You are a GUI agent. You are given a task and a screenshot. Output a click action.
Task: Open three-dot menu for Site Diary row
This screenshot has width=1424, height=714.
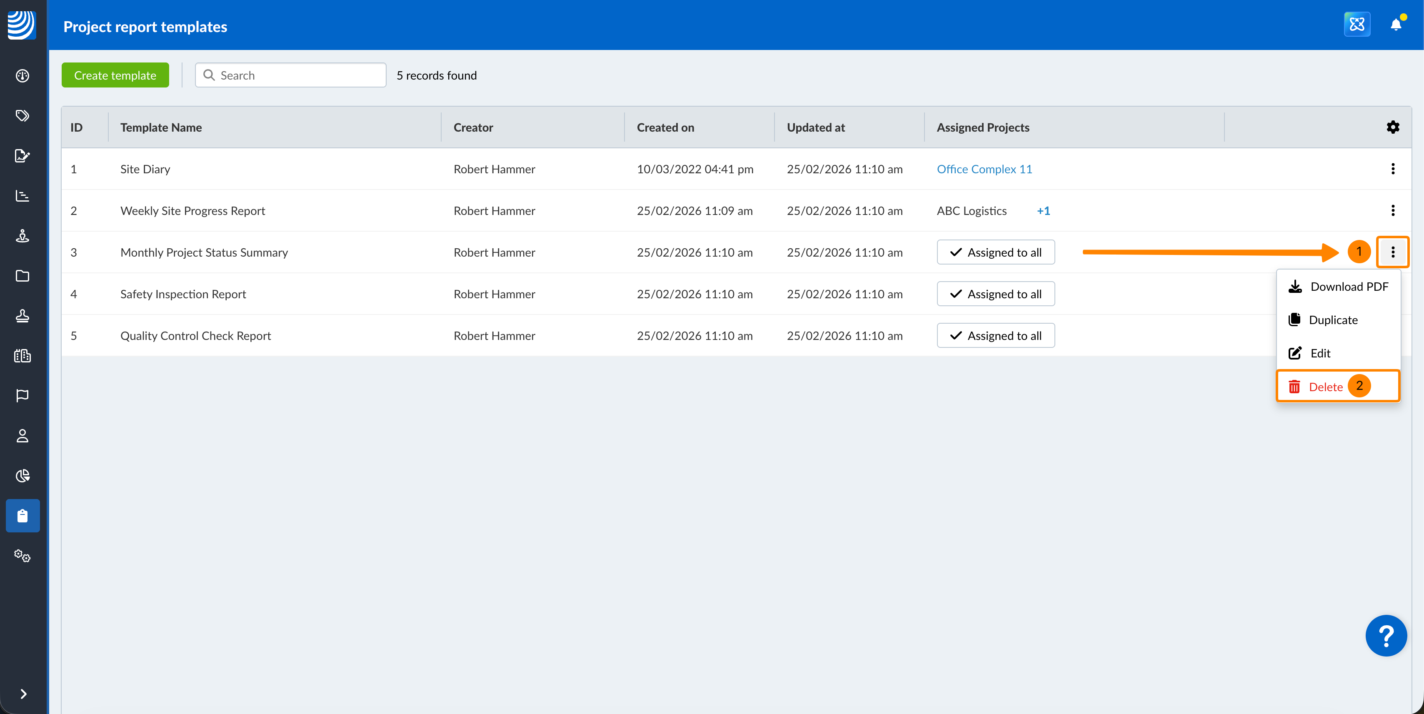[x=1392, y=169]
